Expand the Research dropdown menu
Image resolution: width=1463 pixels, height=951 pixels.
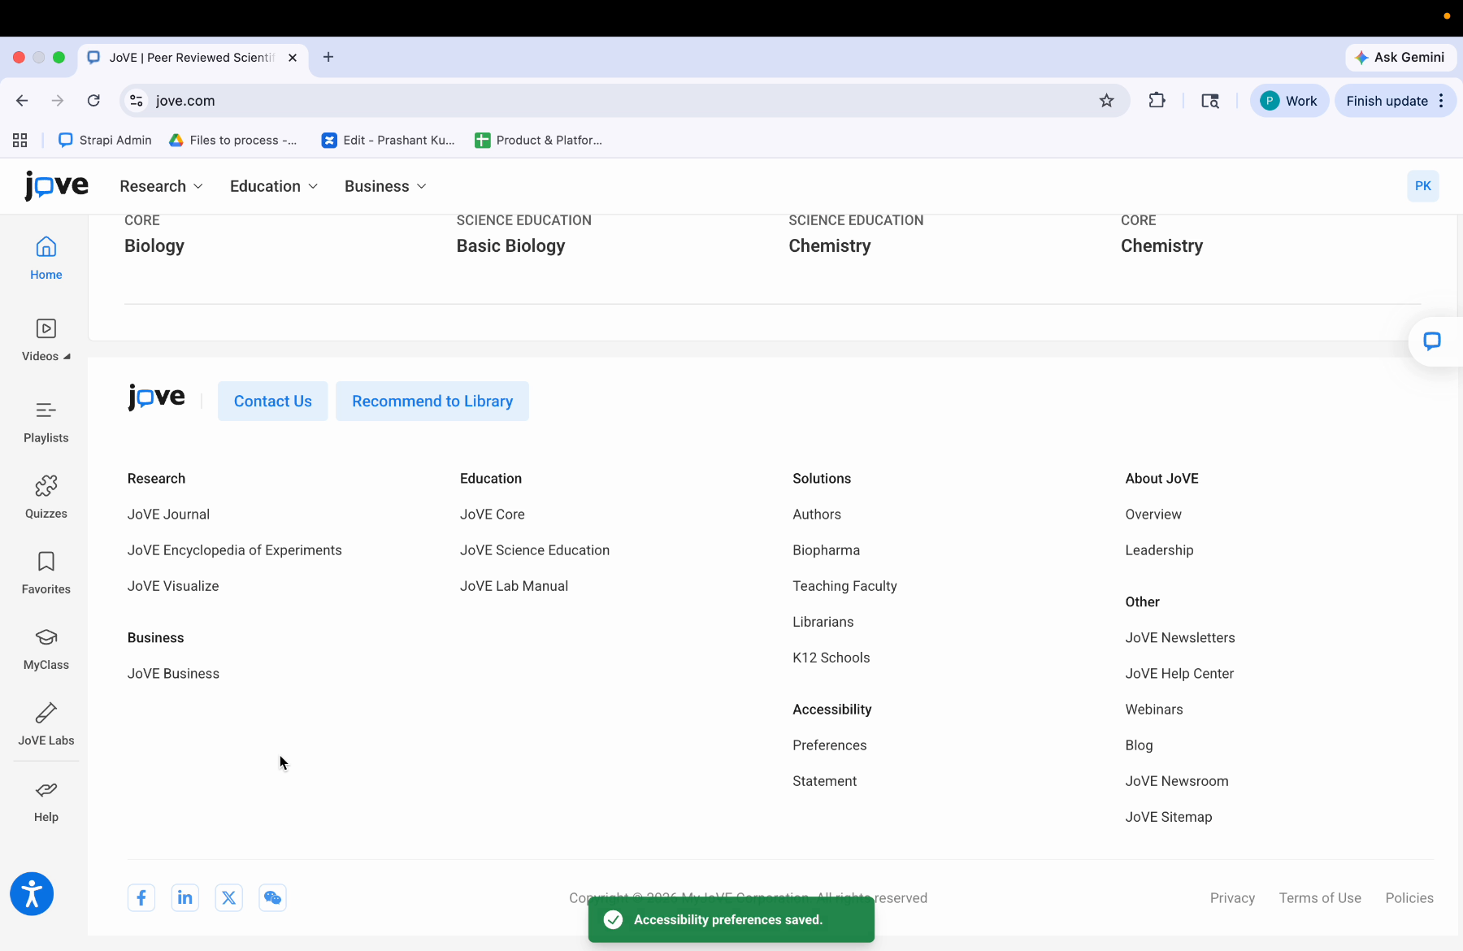point(161,186)
